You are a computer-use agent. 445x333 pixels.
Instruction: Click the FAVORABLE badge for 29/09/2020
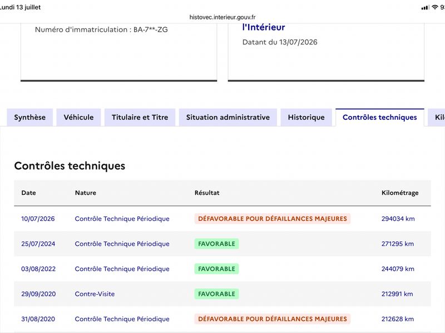pos(216,294)
